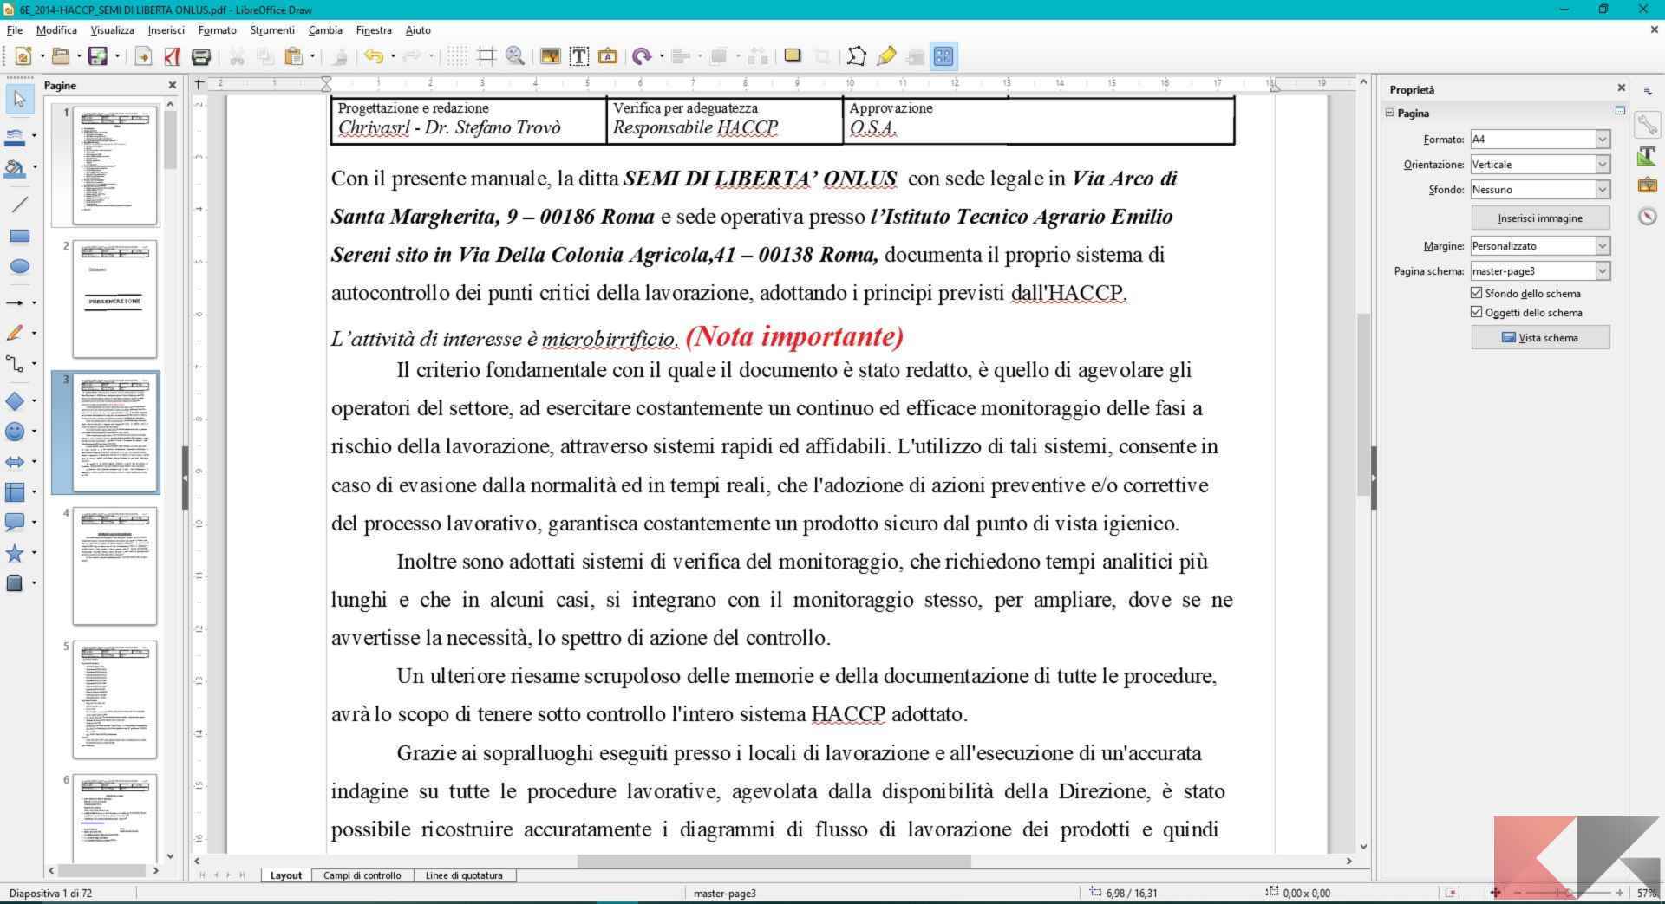Click the Paste clipboard icon

click(294, 56)
